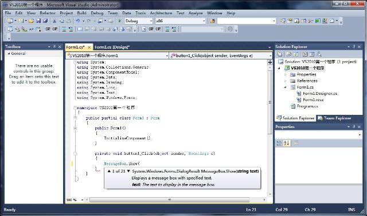
Task: Select Program.cs in Solution Explorer
Action: (x=307, y=106)
